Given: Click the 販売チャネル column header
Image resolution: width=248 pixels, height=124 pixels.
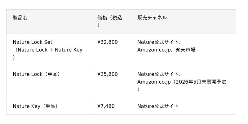Looking at the screenshot, I should pyautogui.click(x=152, y=18).
